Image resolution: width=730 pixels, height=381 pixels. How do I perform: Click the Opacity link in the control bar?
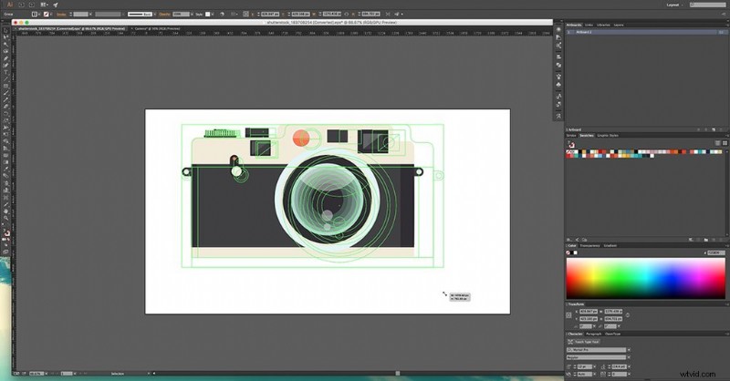pyautogui.click(x=164, y=14)
